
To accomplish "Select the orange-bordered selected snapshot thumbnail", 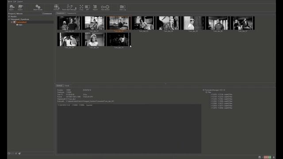I will [x=119, y=23].
